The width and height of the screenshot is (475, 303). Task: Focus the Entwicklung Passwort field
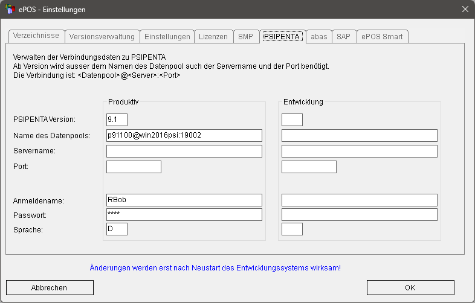click(360, 214)
